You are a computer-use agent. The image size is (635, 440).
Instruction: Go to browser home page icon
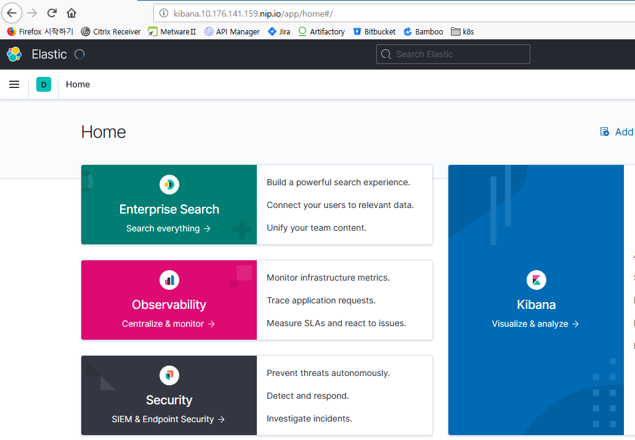[x=71, y=13]
